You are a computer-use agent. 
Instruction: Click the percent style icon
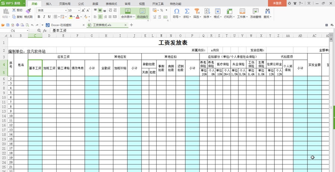tap(162, 10)
